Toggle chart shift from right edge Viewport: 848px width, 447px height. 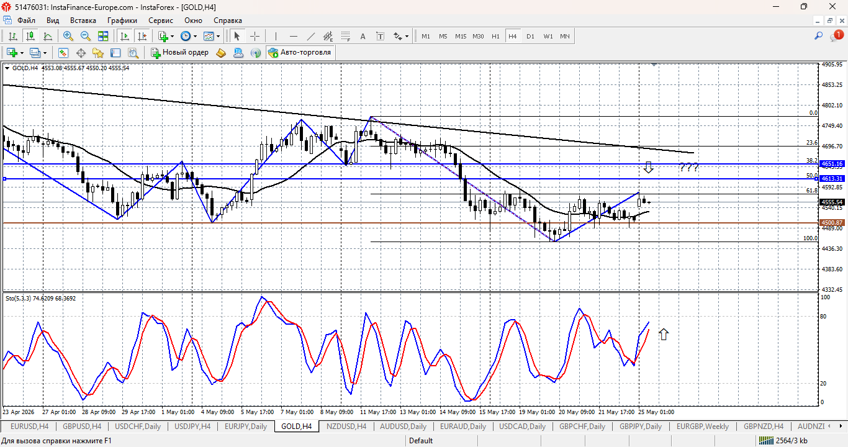pos(142,36)
